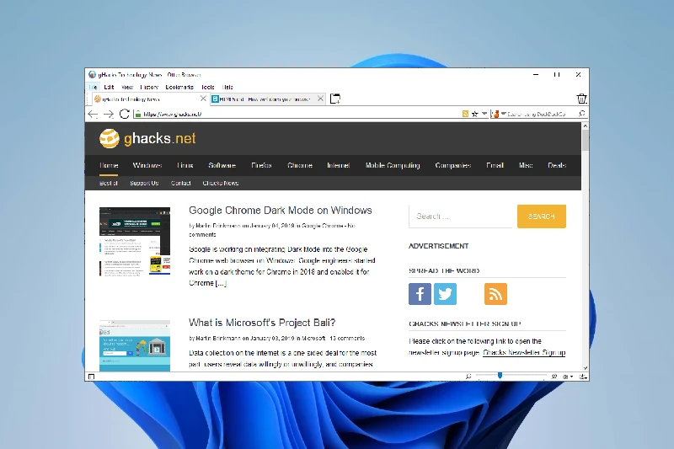The width and height of the screenshot is (674, 449).
Task: Open the Windows category link
Action: (147, 165)
